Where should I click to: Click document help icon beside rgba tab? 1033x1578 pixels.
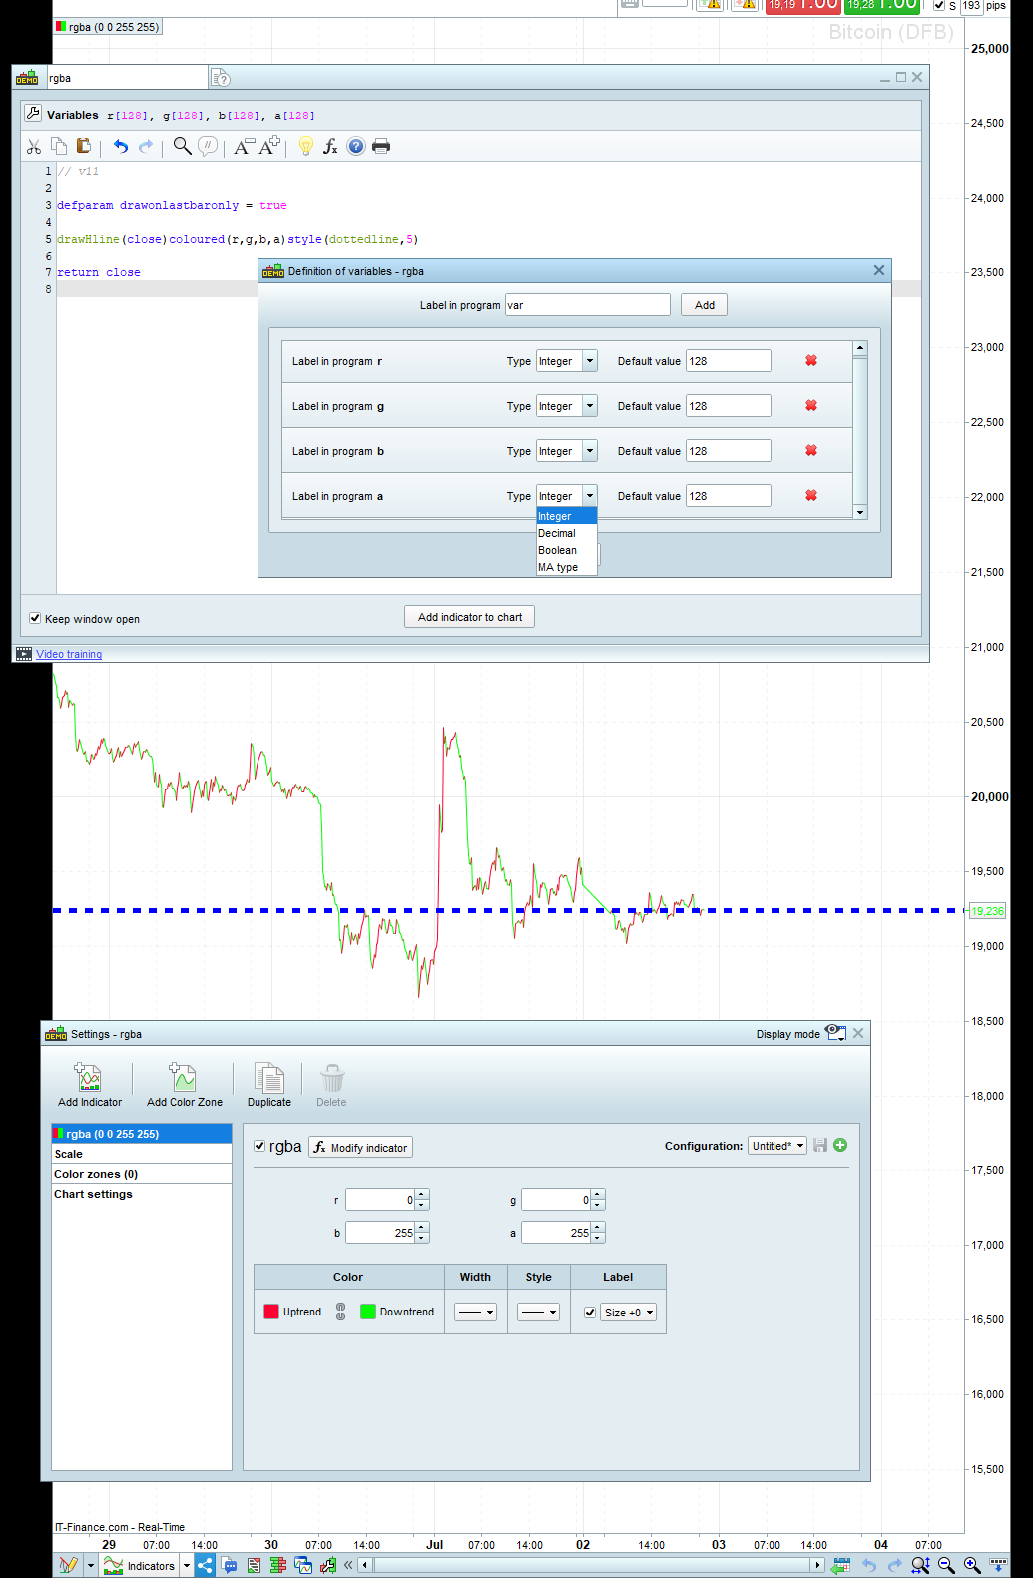coord(221,78)
